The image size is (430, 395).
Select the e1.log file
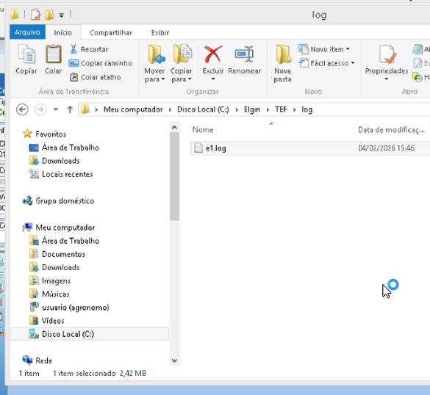click(216, 148)
